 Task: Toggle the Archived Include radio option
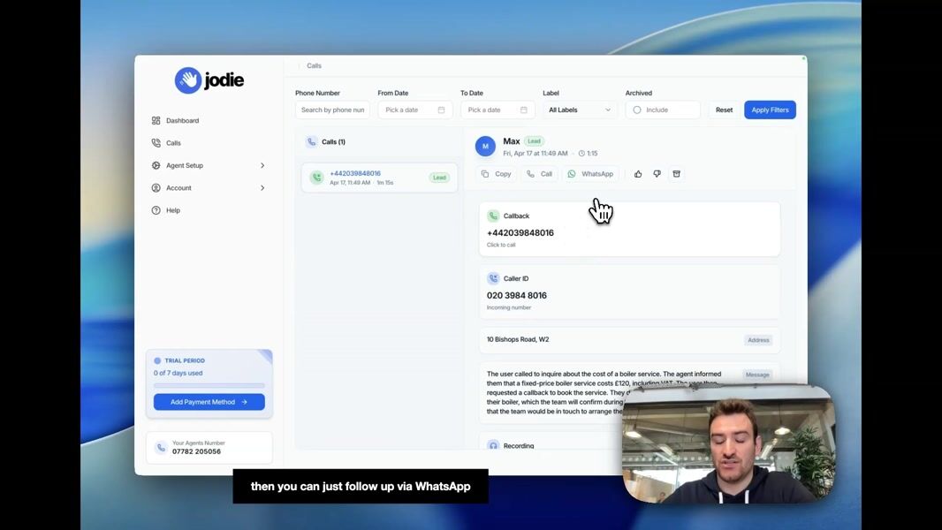637,110
